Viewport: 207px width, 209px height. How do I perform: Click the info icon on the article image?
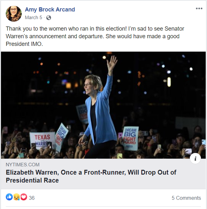point(195,158)
